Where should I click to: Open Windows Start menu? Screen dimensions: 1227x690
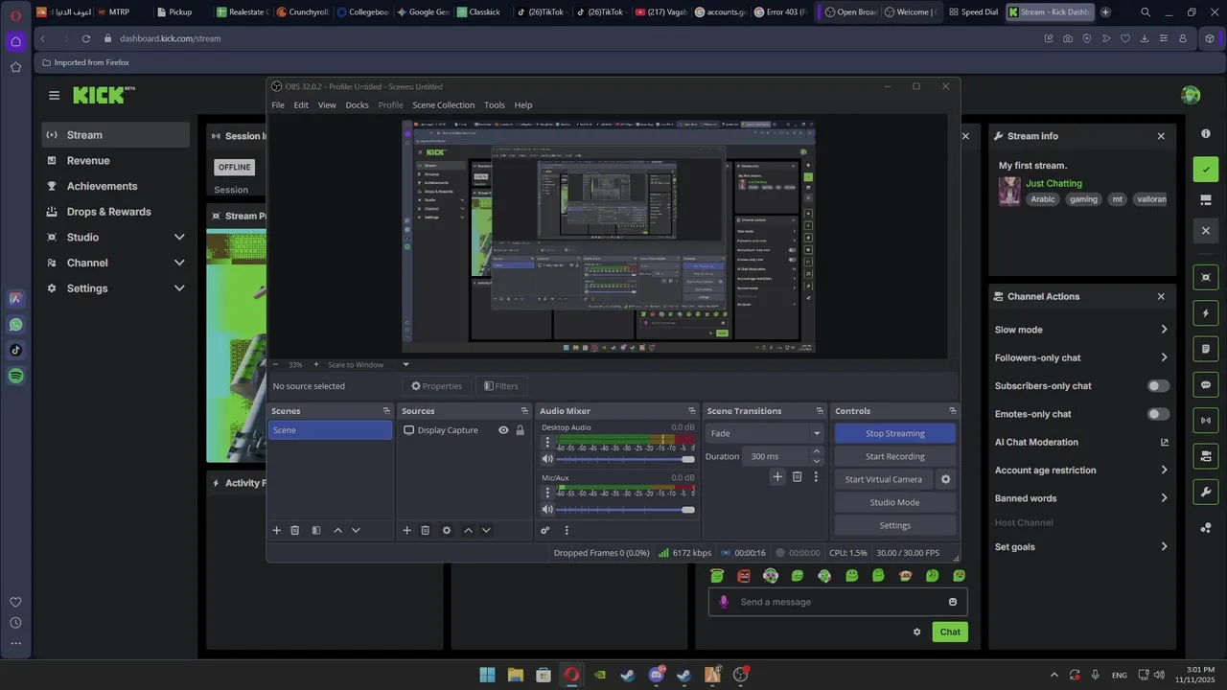pyautogui.click(x=487, y=675)
